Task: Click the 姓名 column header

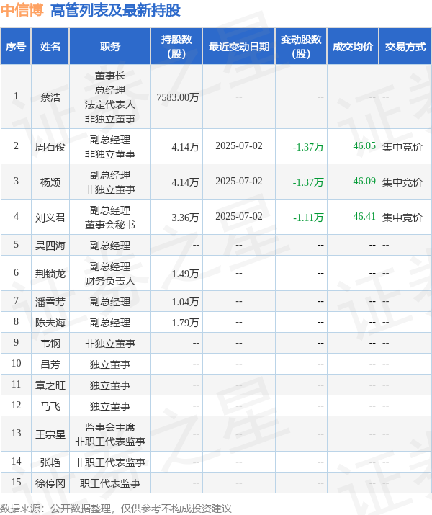Action: tap(50, 46)
